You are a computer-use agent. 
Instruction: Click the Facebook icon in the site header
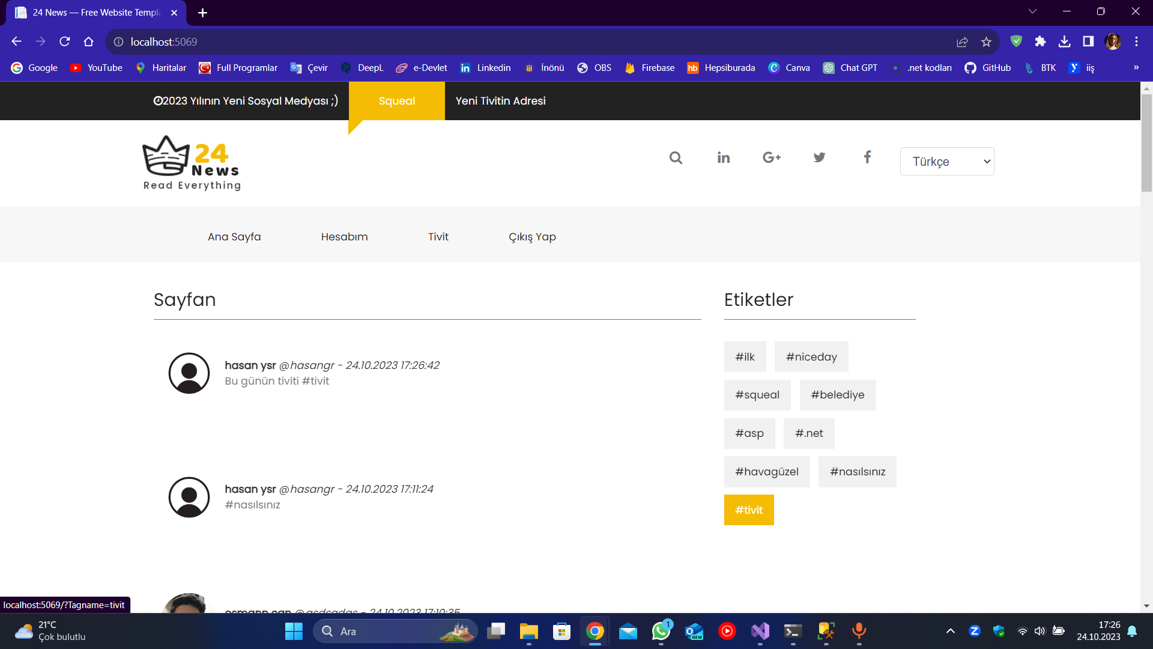(x=867, y=157)
